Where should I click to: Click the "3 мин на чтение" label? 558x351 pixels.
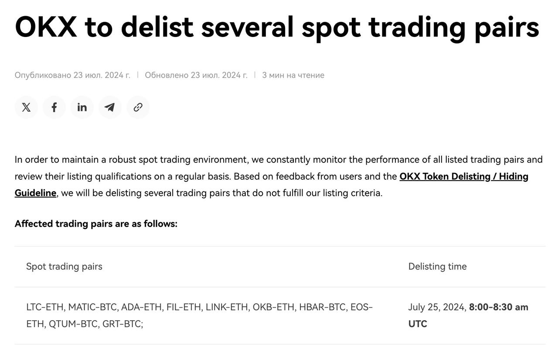tap(293, 75)
